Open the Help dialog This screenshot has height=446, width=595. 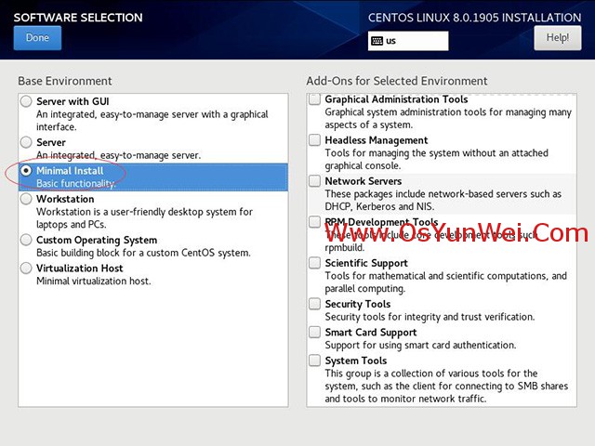coord(557,38)
